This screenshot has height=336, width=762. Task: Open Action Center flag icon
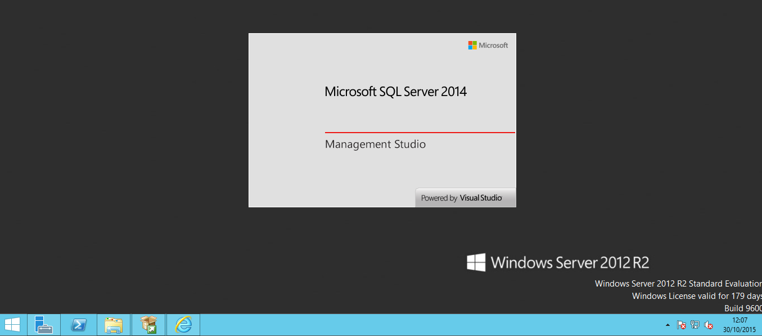click(x=681, y=325)
